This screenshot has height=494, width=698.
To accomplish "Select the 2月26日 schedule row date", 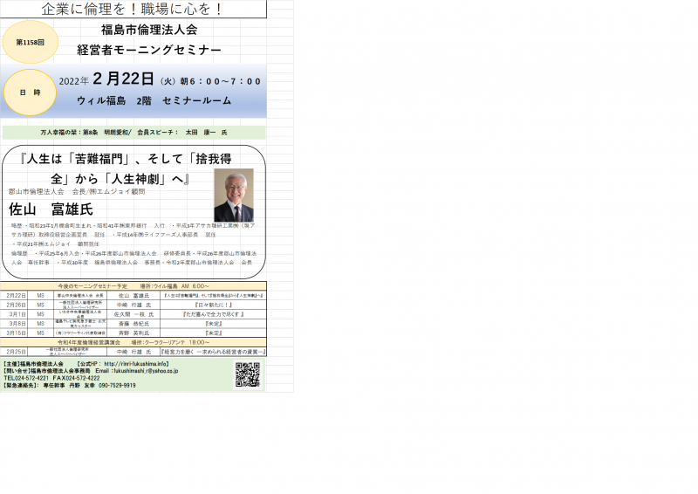I will coord(15,305).
